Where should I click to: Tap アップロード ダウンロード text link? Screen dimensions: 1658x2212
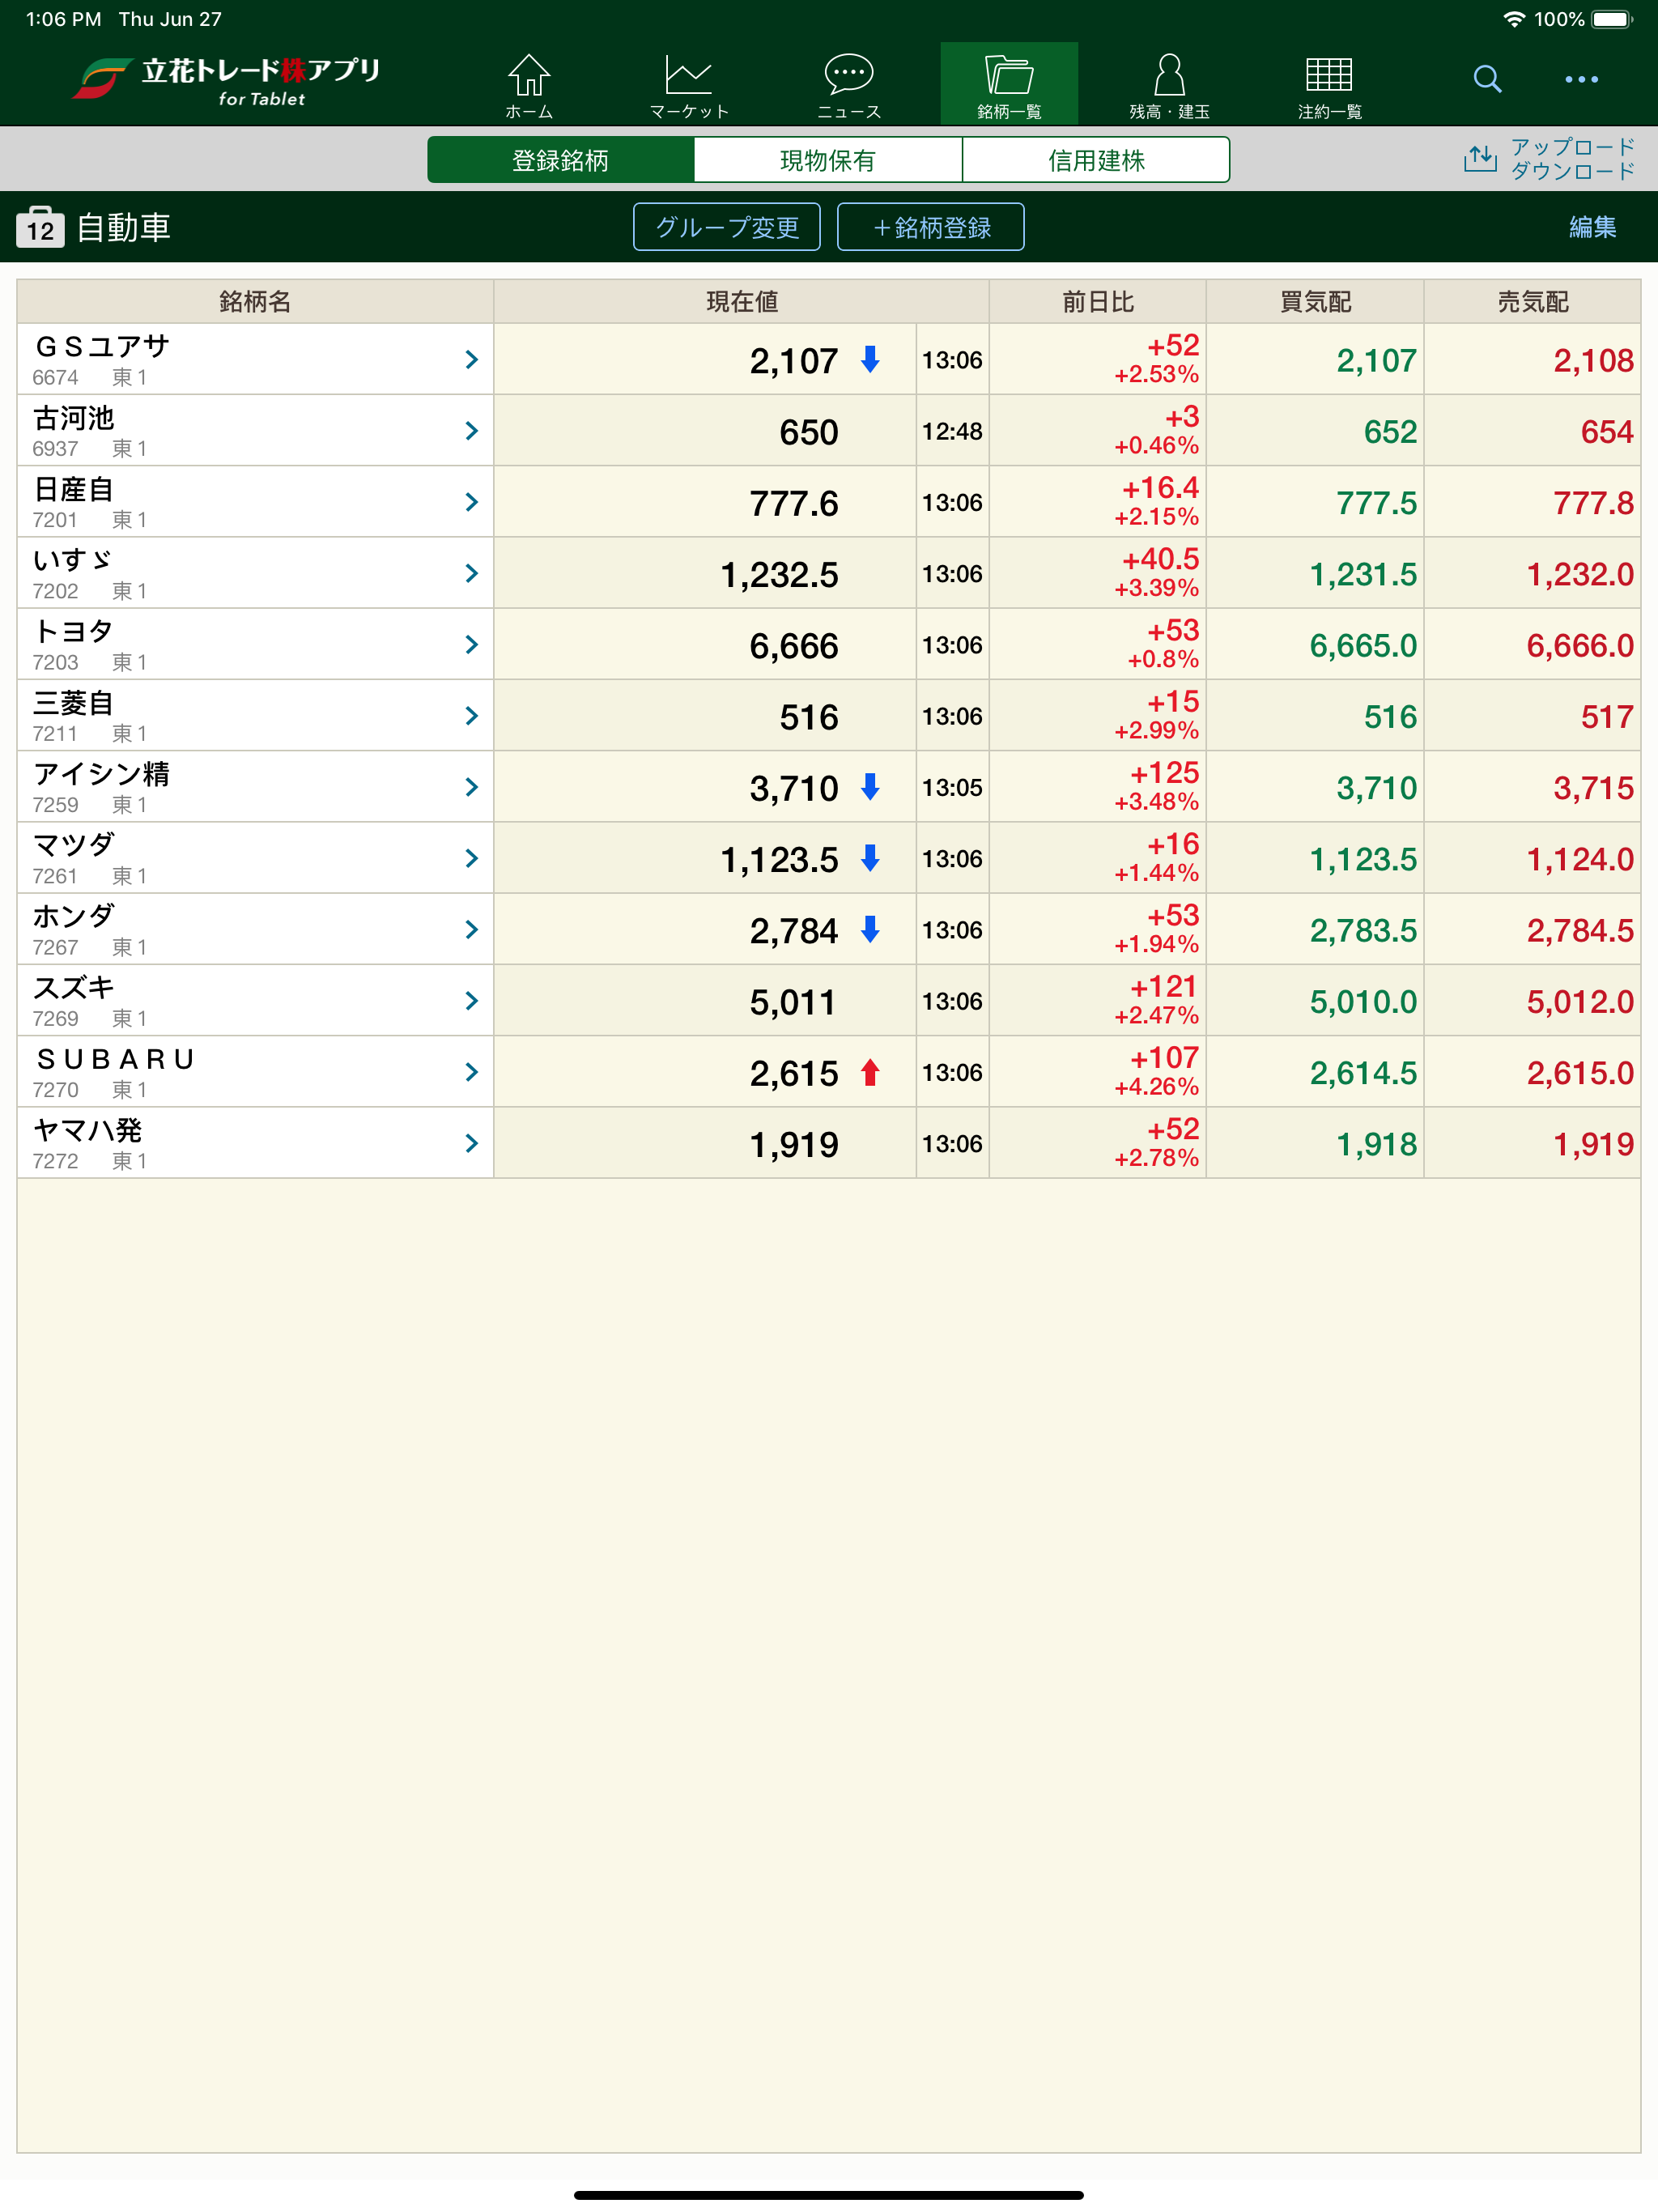point(1572,159)
